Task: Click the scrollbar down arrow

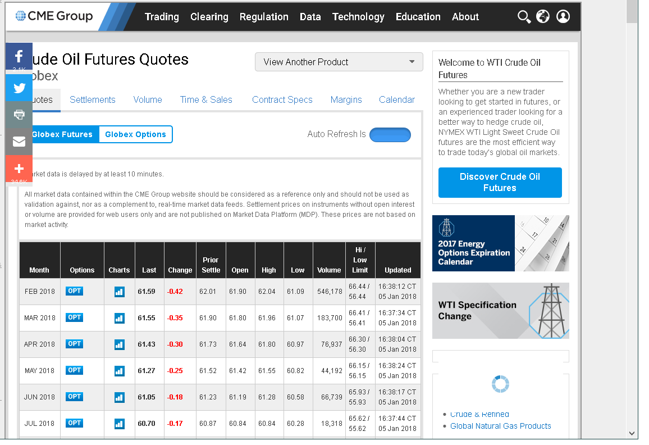Action: point(632,433)
